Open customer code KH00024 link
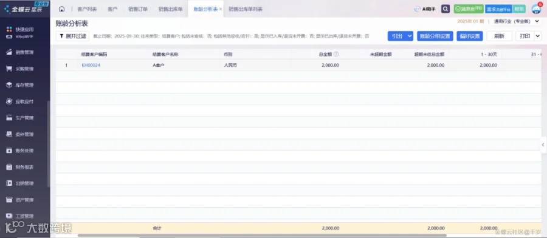 91,65
